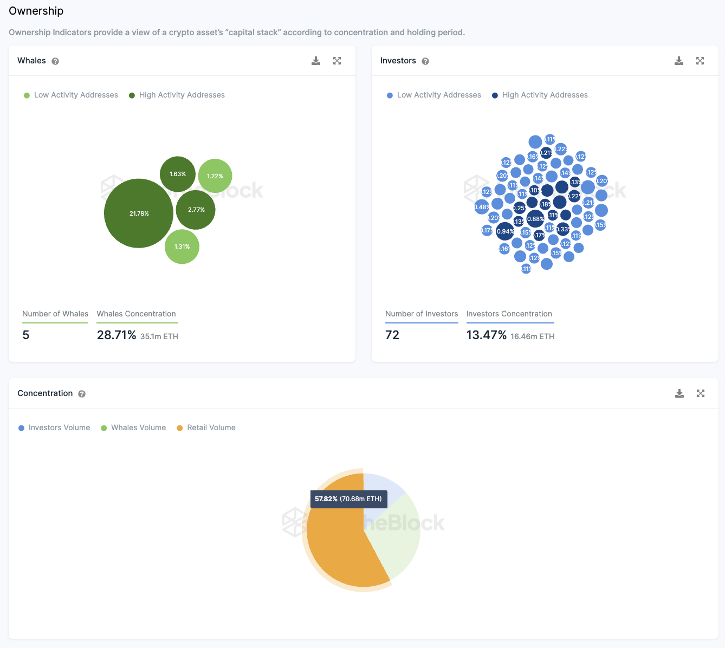The height and width of the screenshot is (648, 725).
Task: Open the help icon beside Concentration title
Action: 82,394
